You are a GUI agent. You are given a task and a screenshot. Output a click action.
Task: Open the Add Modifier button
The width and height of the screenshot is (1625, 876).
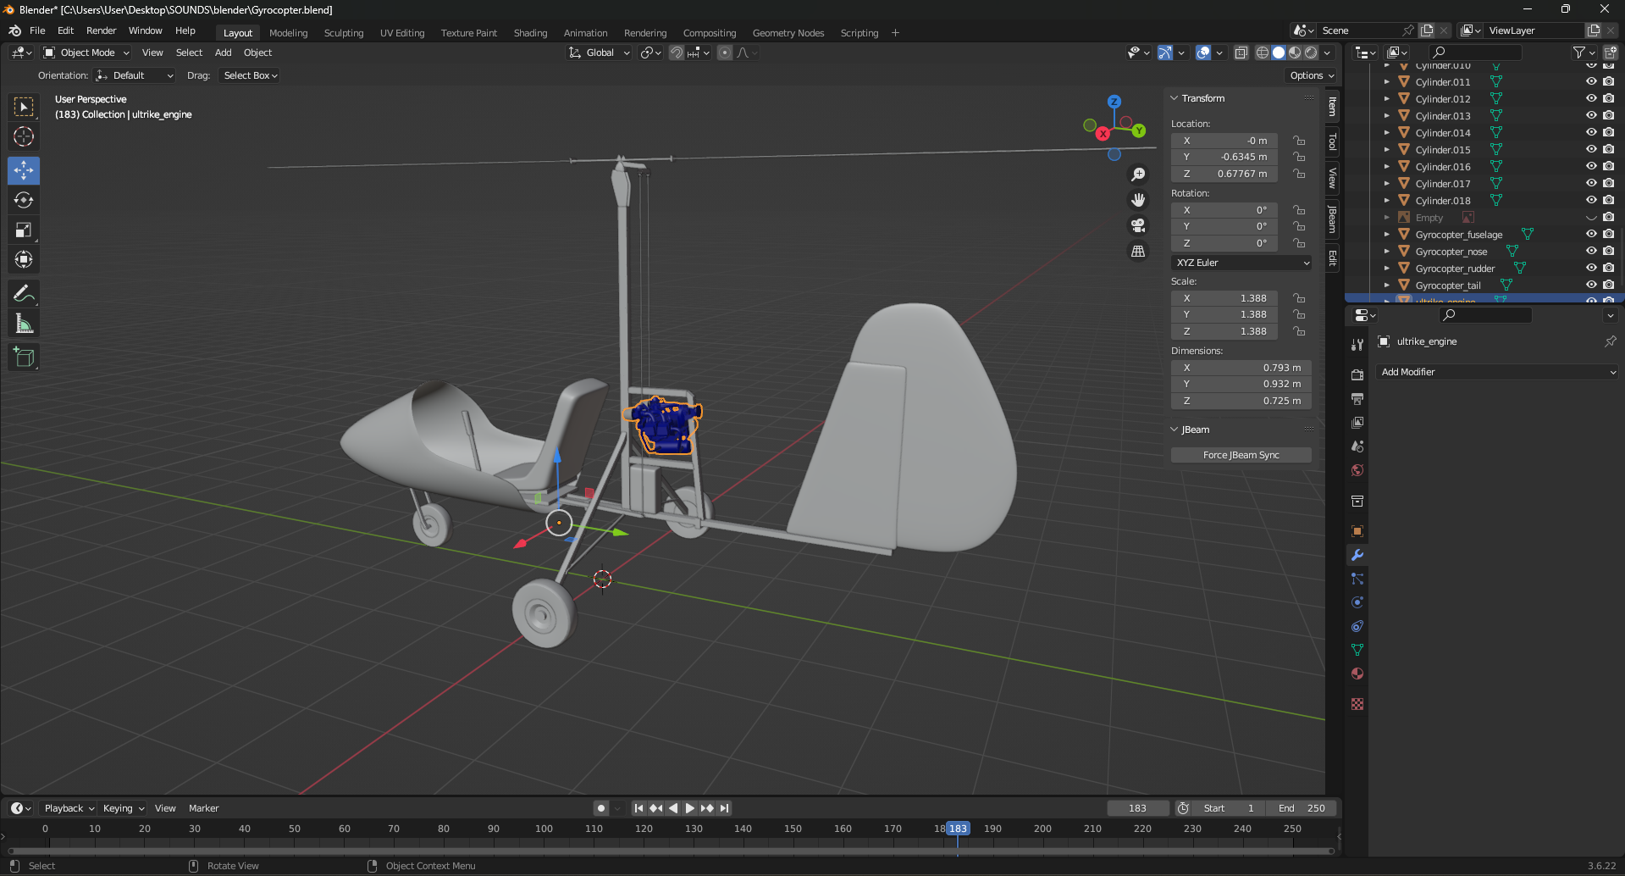click(1497, 372)
